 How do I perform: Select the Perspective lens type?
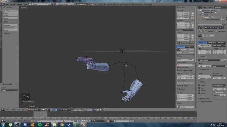[203, 43]
